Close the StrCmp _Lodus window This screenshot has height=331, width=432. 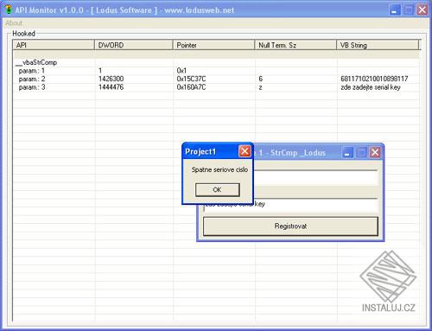coord(375,153)
